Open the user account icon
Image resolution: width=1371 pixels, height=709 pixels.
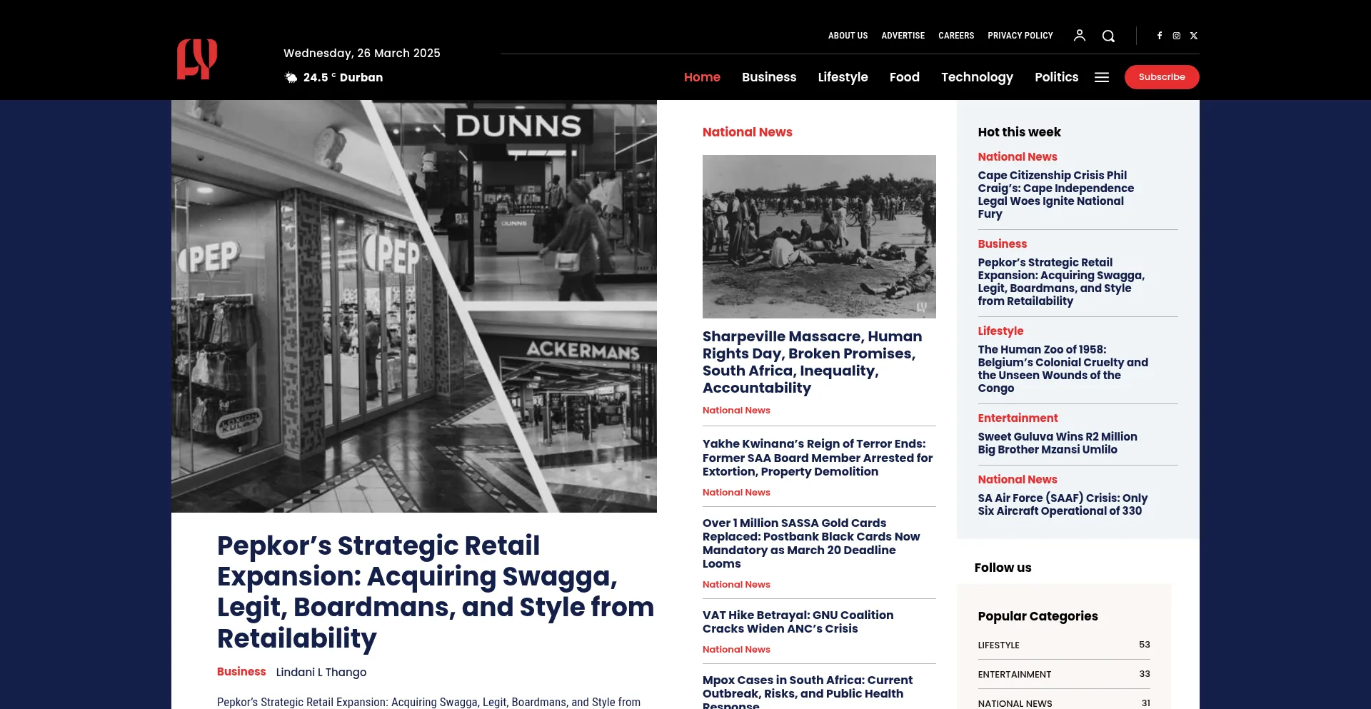[1079, 36]
